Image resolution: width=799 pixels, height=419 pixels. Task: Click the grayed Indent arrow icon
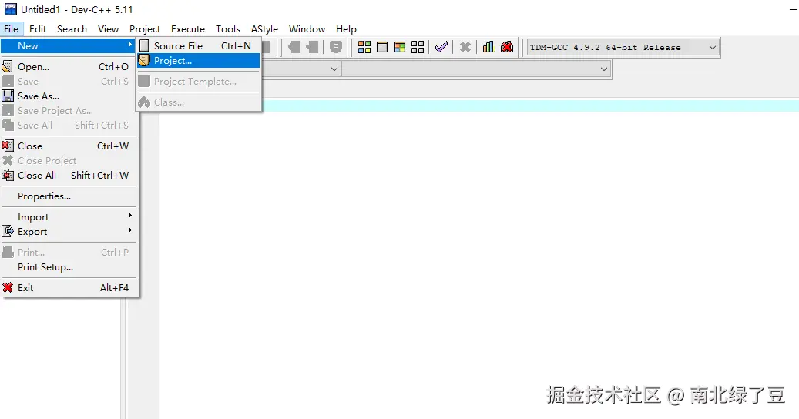(x=312, y=47)
